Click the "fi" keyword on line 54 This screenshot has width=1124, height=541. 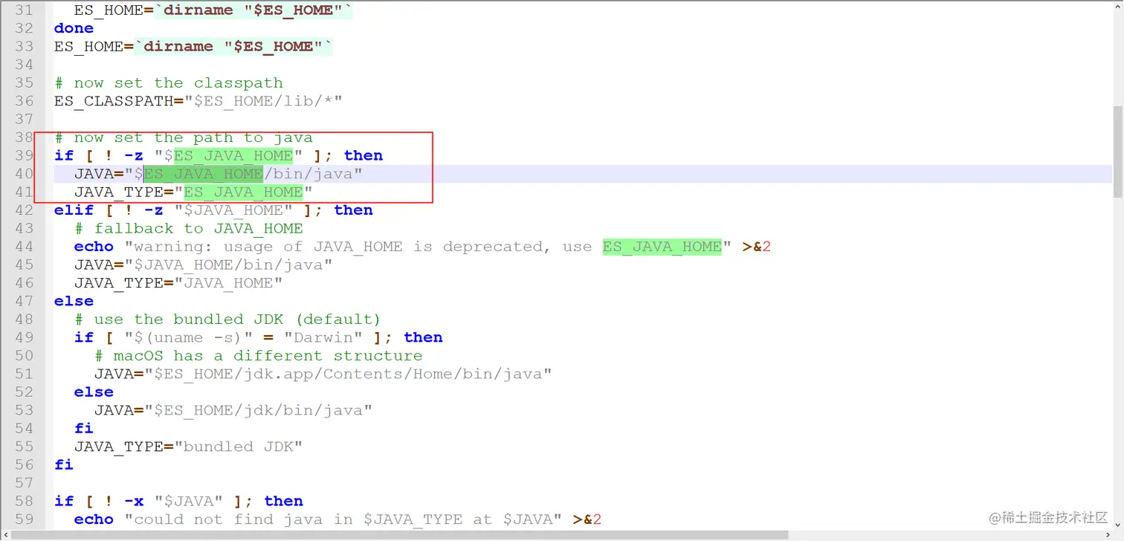pyautogui.click(x=84, y=428)
